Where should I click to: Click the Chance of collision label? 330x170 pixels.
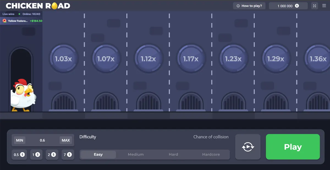(x=211, y=137)
